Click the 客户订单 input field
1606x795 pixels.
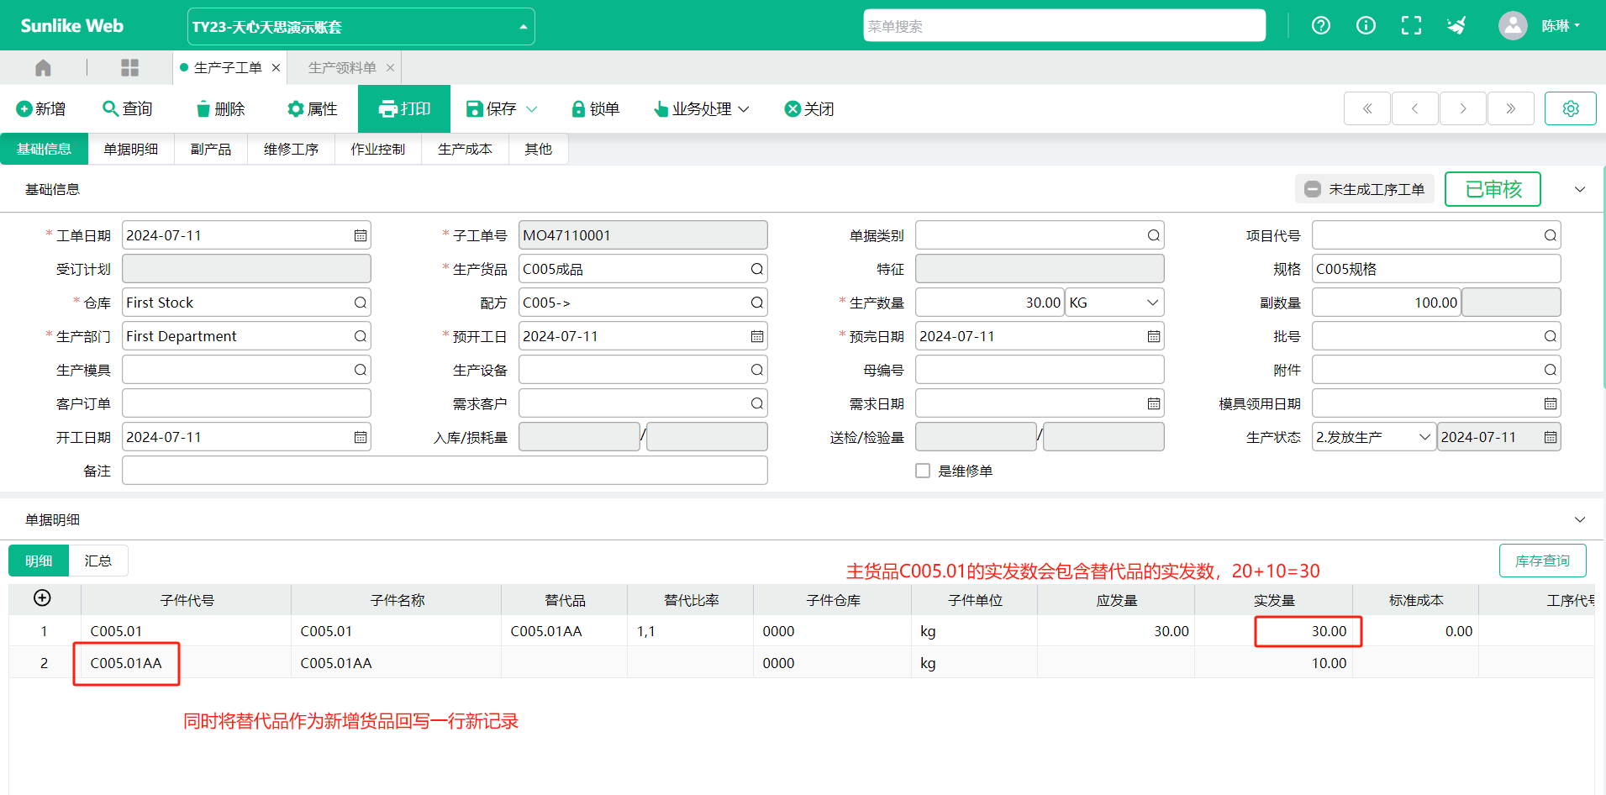pyautogui.click(x=246, y=403)
